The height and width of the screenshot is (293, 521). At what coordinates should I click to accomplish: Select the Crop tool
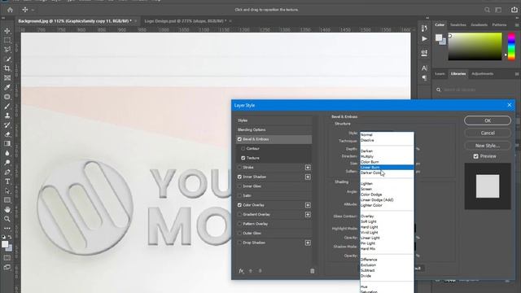pos(7,68)
